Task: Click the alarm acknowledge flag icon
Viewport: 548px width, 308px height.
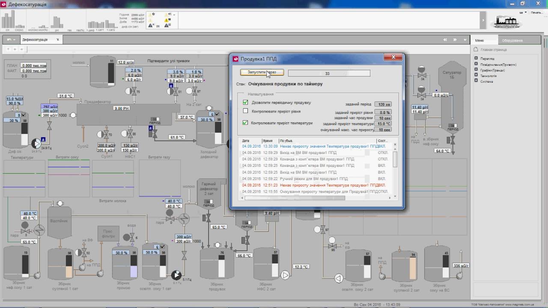Action: [x=167, y=20]
